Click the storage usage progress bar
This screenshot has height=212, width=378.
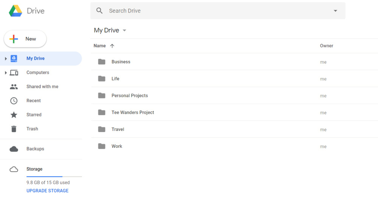pyautogui.click(x=54, y=177)
